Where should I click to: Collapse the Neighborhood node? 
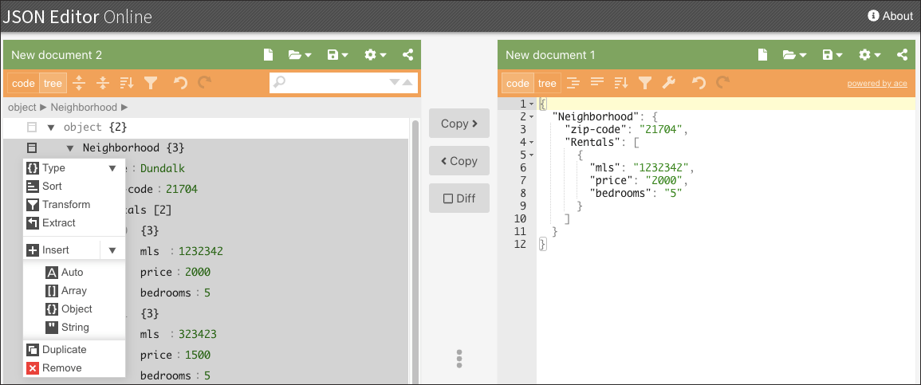coord(70,148)
